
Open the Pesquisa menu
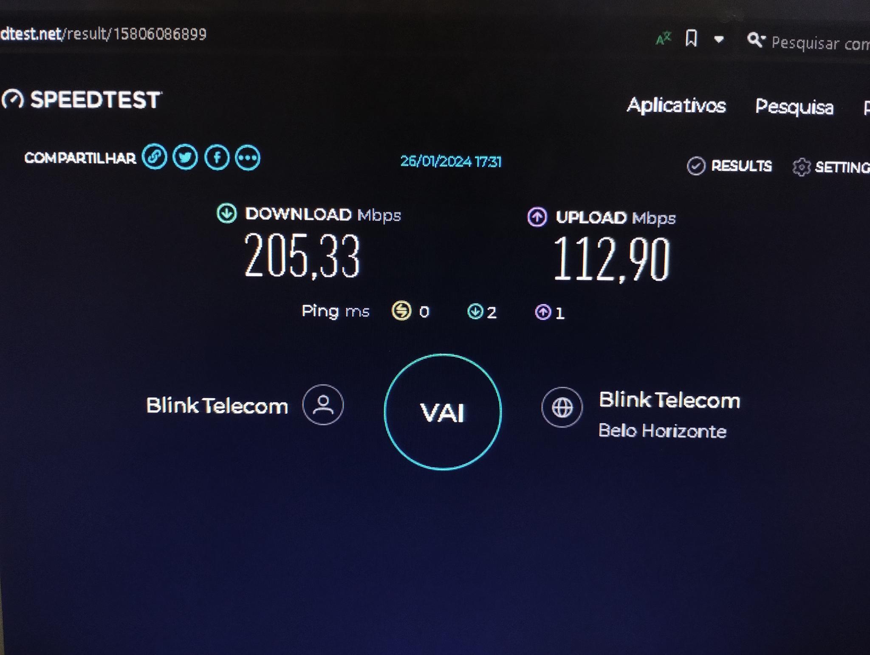click(794, 107)
